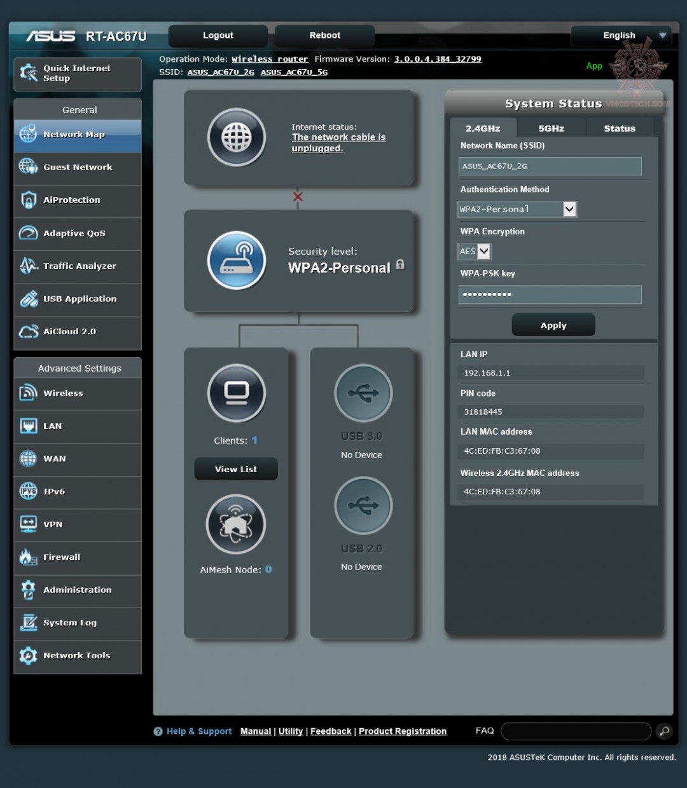687x788 pixels.
Task: Click the Guest Network icon
Action: 29,166
